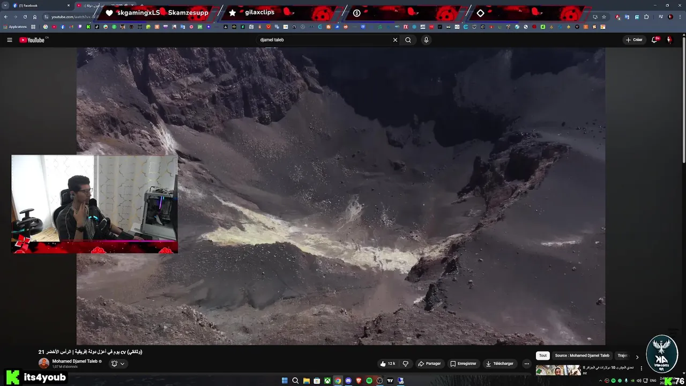
Task: Open the suggested video's three-dot options
Action: click(x=641, y=368)
